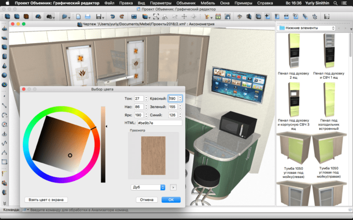This screenshot has width=353, height=220.
Task: Click window layout grid toolbar icon
Action: pos(134,17)
